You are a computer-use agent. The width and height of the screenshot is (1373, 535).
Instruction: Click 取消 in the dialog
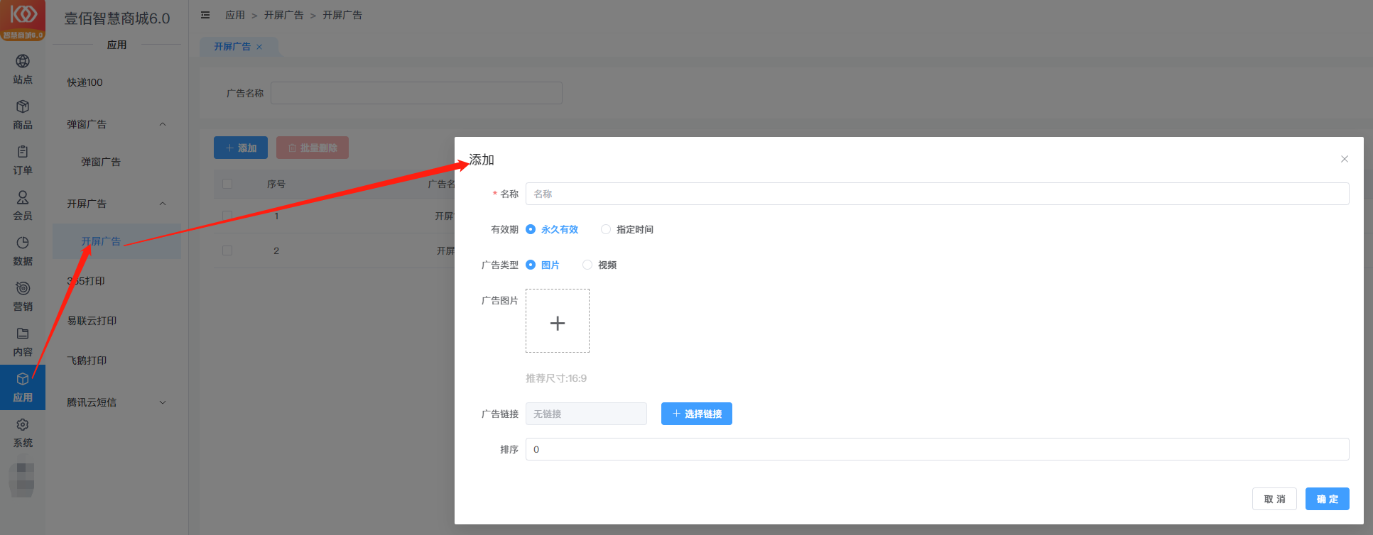(x=1274, y=499)
